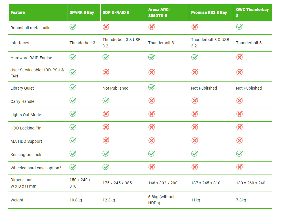Click Not Published text under SDP G-RAID 8

115,88
